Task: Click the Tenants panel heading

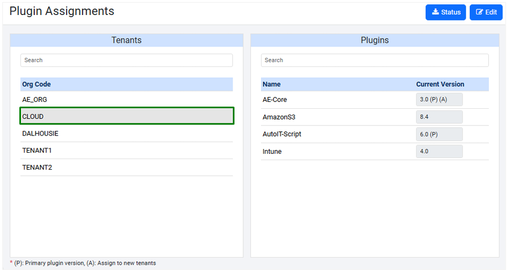Action: click(126, 40)
